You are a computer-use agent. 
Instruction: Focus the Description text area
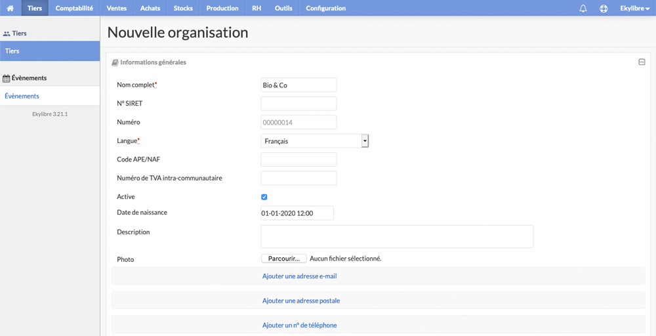click(x=397, y=236)
